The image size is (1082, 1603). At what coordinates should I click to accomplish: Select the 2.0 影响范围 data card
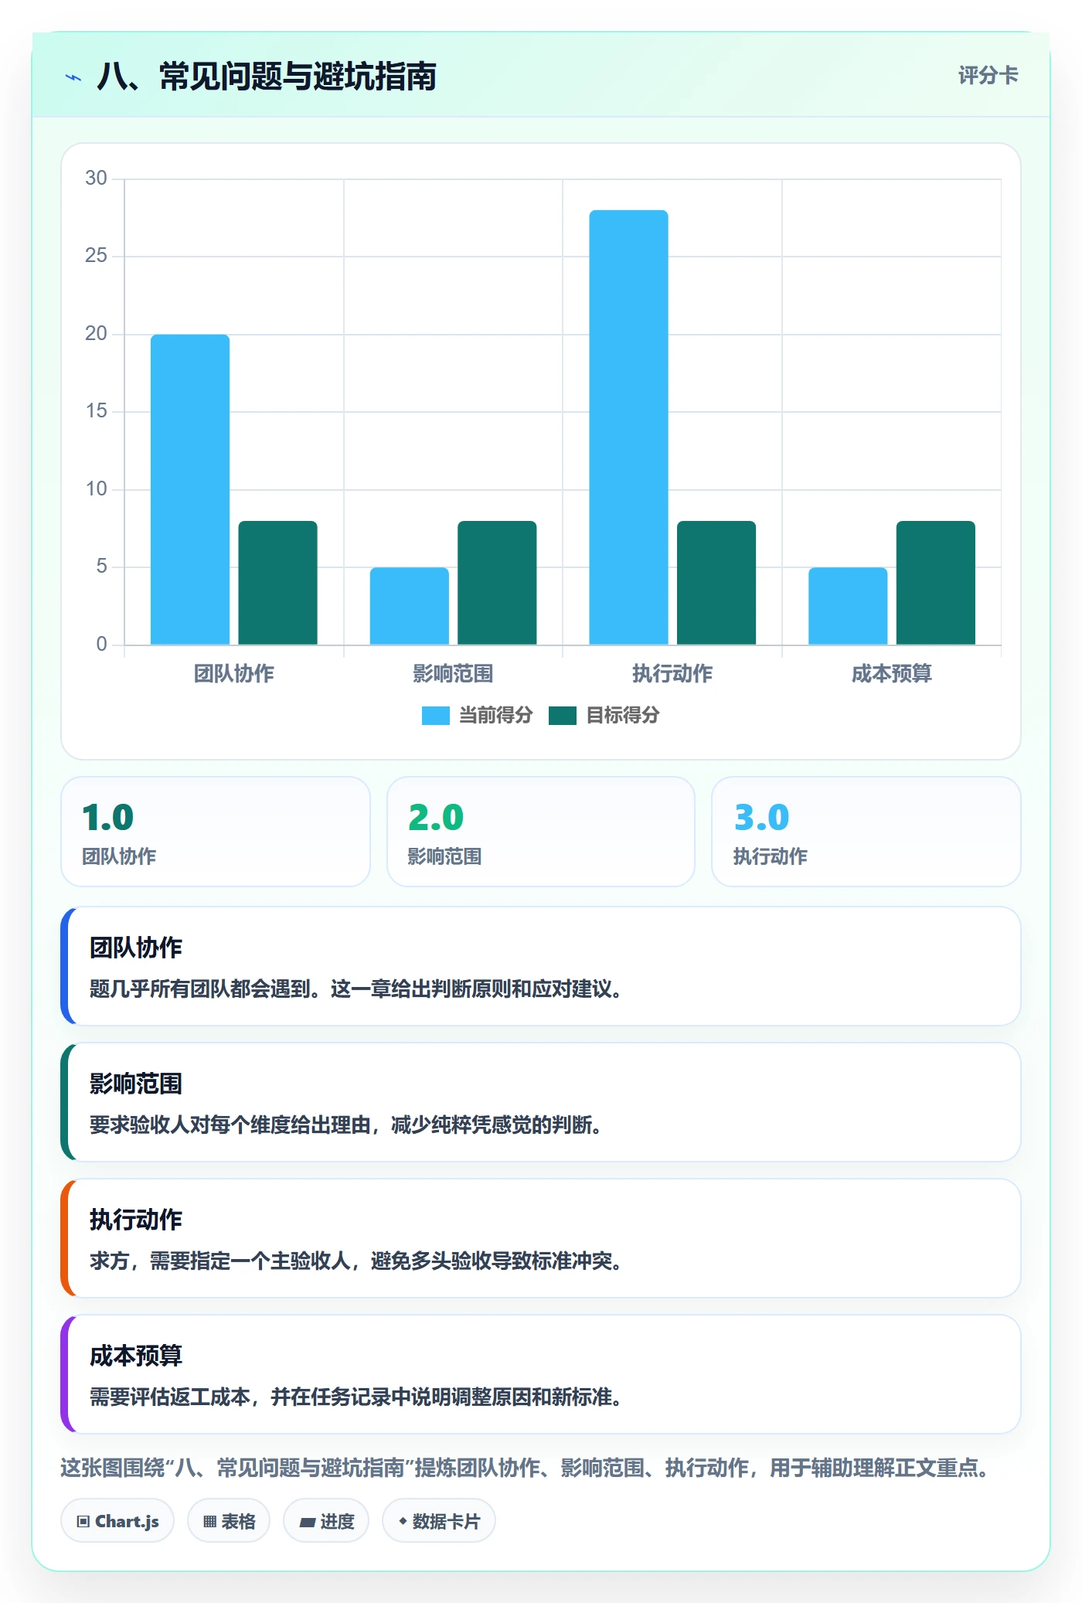(x=541, y=832)
